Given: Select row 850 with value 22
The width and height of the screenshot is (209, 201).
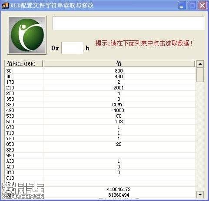Looking at the screenshot, I should (100, 144).
